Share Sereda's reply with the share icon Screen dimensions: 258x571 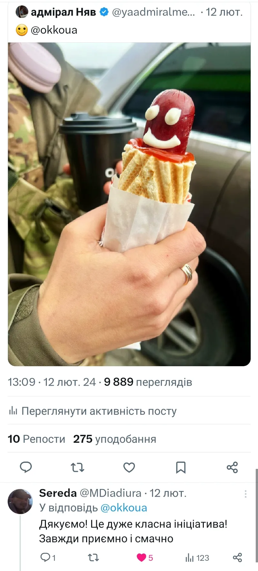tap(237, 557)
